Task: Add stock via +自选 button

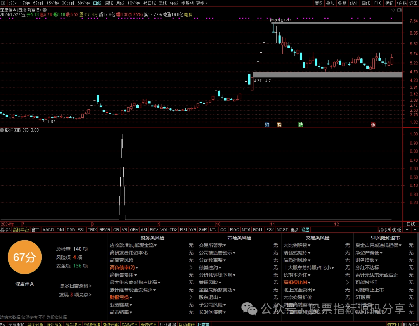Action: (402, 3)
